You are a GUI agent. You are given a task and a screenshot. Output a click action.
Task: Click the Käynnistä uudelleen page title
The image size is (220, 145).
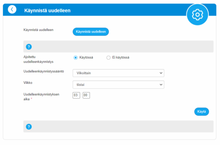pyautogui.click(x=47, y=11)
